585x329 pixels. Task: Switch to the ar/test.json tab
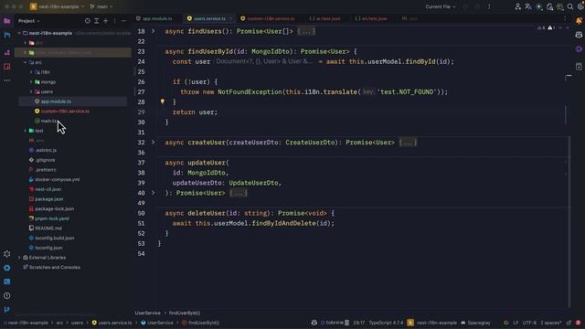pos(324,18)
